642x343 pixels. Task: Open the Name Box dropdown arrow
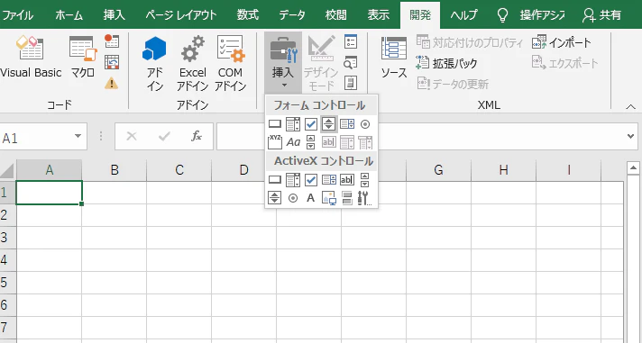(78, 136)
